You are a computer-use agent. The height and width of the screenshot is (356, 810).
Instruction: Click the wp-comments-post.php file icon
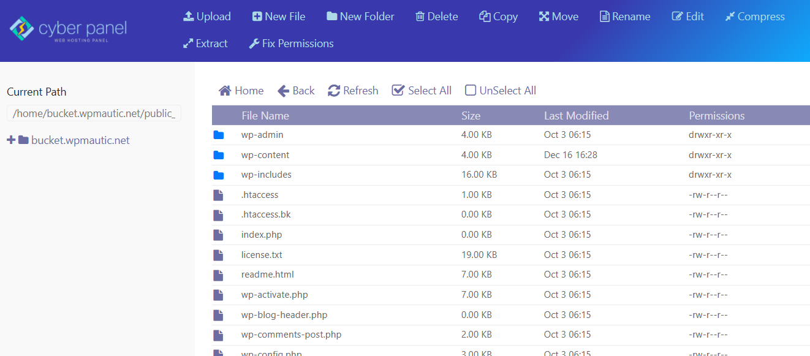pos(218,335)
